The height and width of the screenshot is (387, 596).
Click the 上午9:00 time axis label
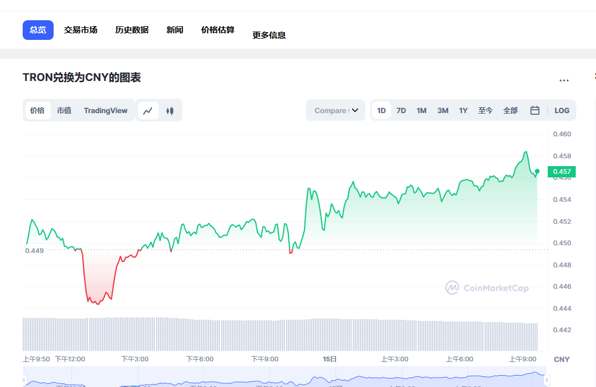click(x=523, y=359)
